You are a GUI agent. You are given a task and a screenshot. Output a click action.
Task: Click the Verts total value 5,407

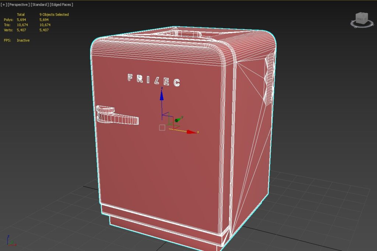(x=21, y=30)
